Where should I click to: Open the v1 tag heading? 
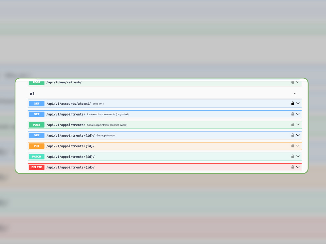(32, 94)
